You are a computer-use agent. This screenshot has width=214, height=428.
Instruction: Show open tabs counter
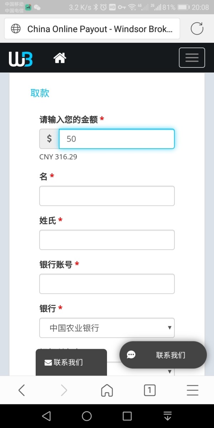(x=149, y=391)
